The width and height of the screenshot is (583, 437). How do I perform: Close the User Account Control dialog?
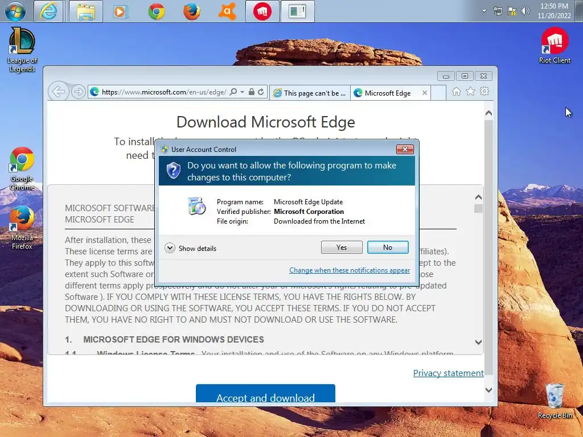(x=405, y=150)
